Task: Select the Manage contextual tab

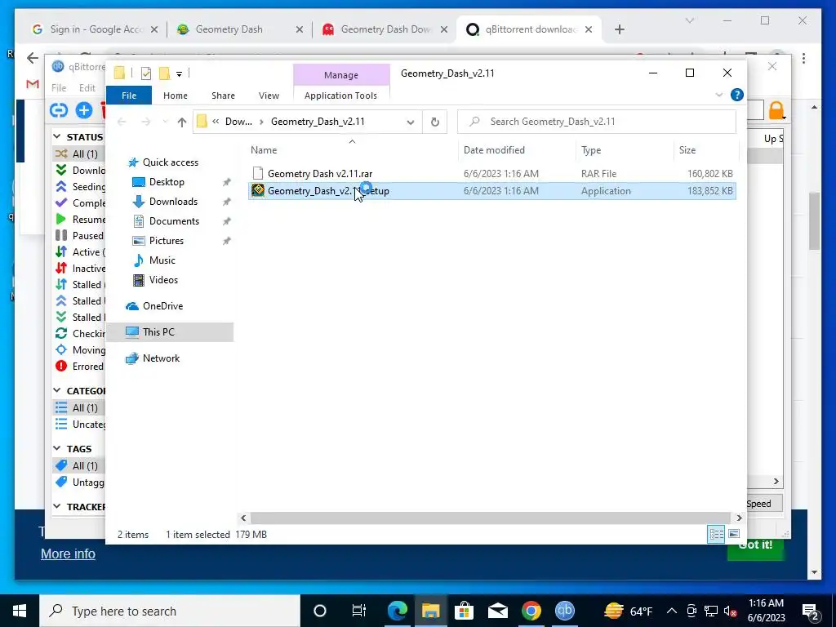Action: (341, 75)
